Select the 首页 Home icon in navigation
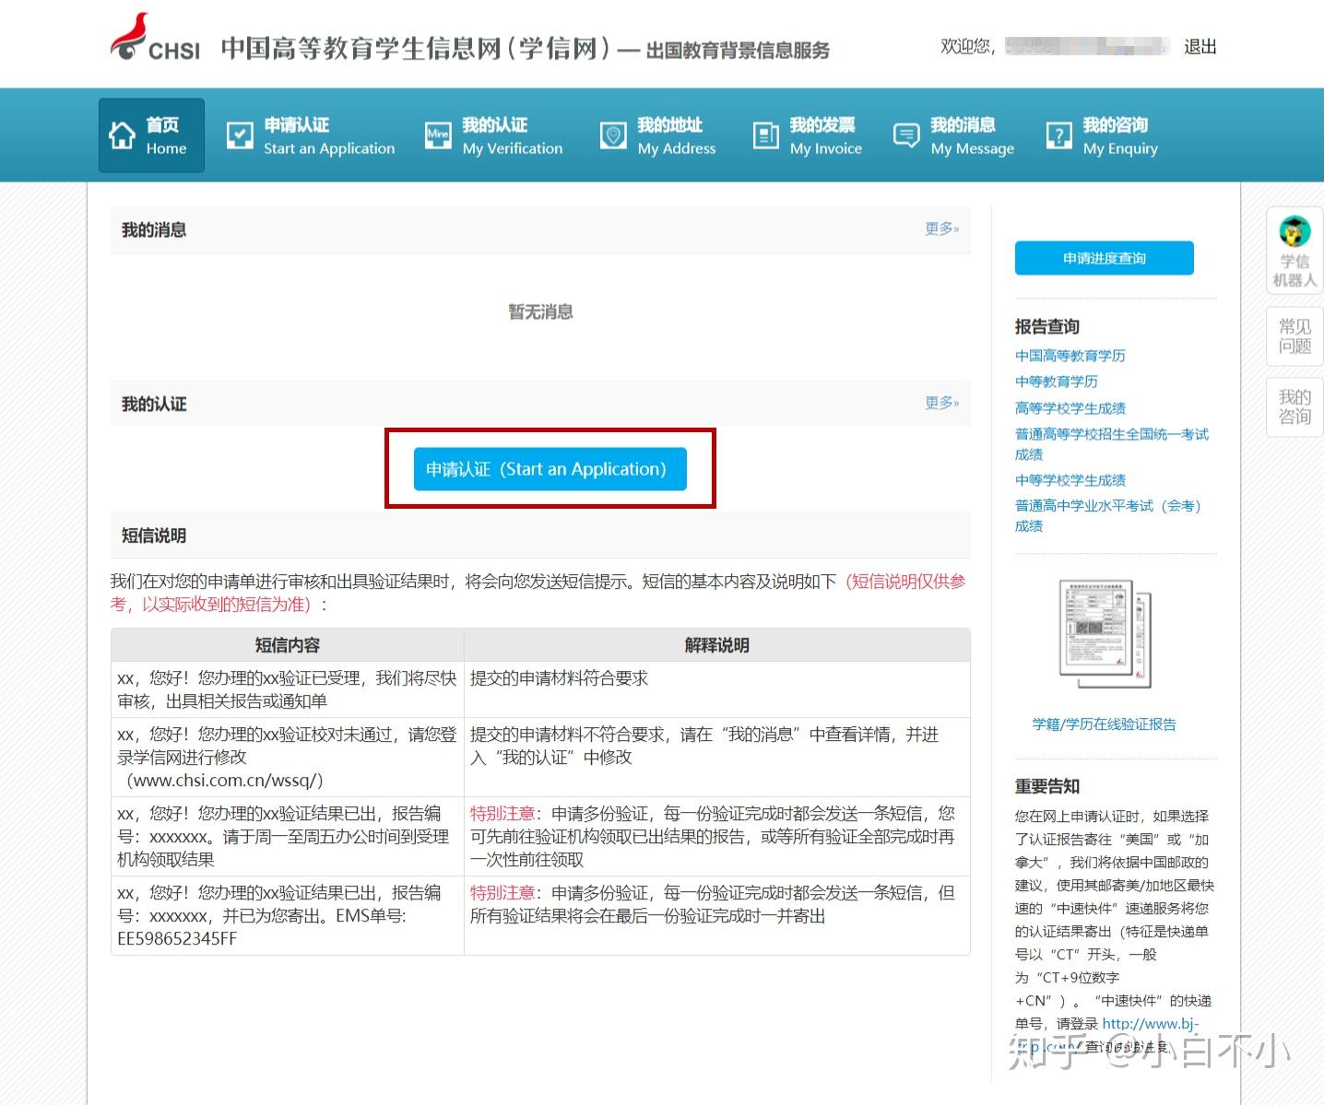This screenshot has height=1105, width=1324. point(123,135)
